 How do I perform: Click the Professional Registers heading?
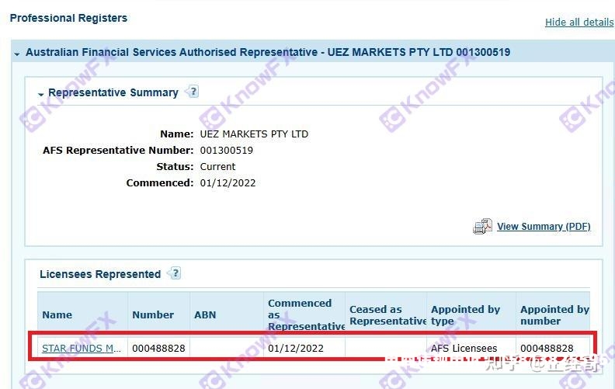pyautogui.click(x=68, y=18)
